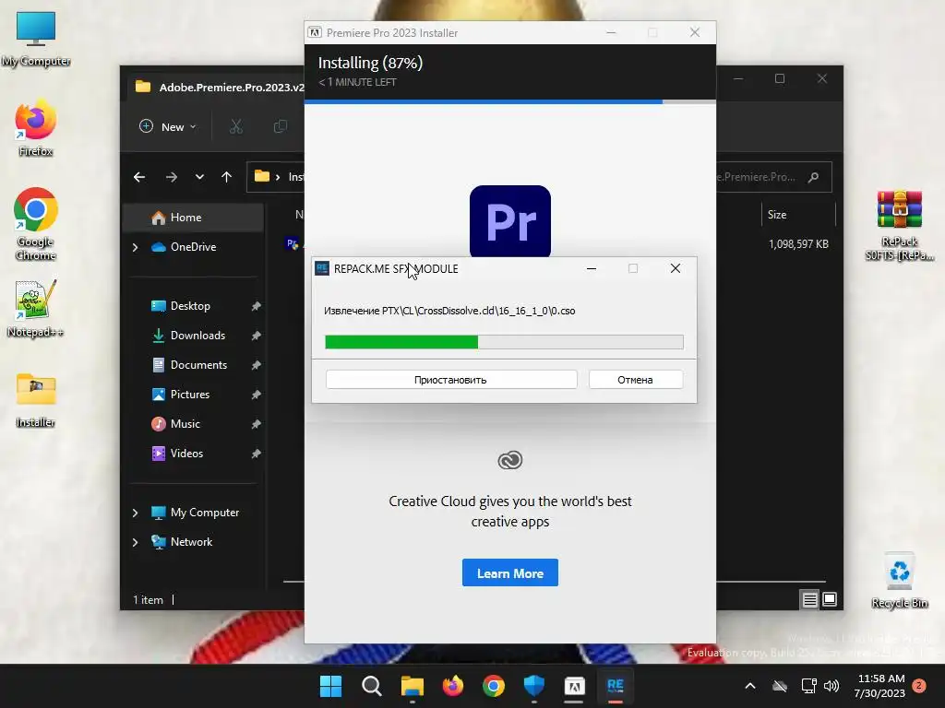Screen dimensions: 945x708
Task: Click the Cut scissors icon in Explorer toolbar
Action: 235,126
